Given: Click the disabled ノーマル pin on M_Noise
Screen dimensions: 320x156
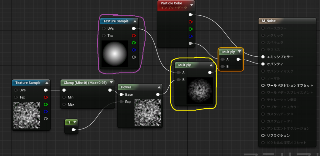Looking at the screenshot, I should 263,78.
